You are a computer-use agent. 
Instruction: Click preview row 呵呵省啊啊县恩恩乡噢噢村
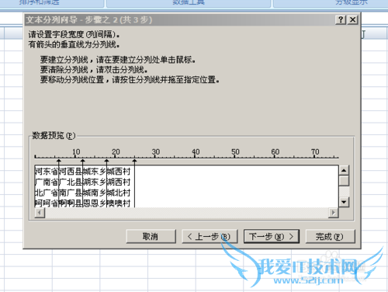point(82,203)
